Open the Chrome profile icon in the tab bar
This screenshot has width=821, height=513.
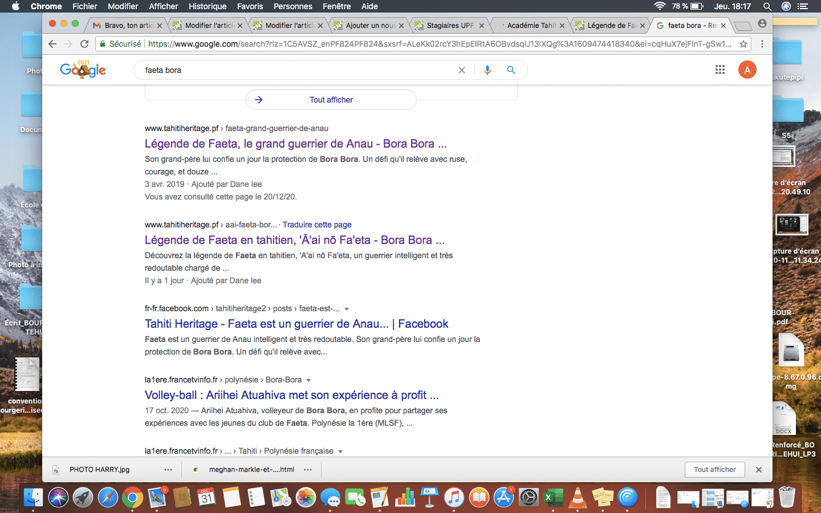pyautogui.click(x=762, y=24)
